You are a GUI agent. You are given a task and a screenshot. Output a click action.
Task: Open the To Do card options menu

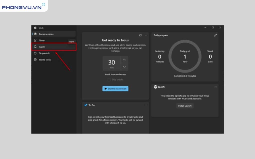click(x=146, y=105)
